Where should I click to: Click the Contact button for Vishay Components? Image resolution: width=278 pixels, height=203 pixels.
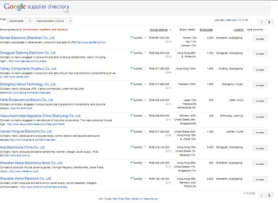pos(260,70)
